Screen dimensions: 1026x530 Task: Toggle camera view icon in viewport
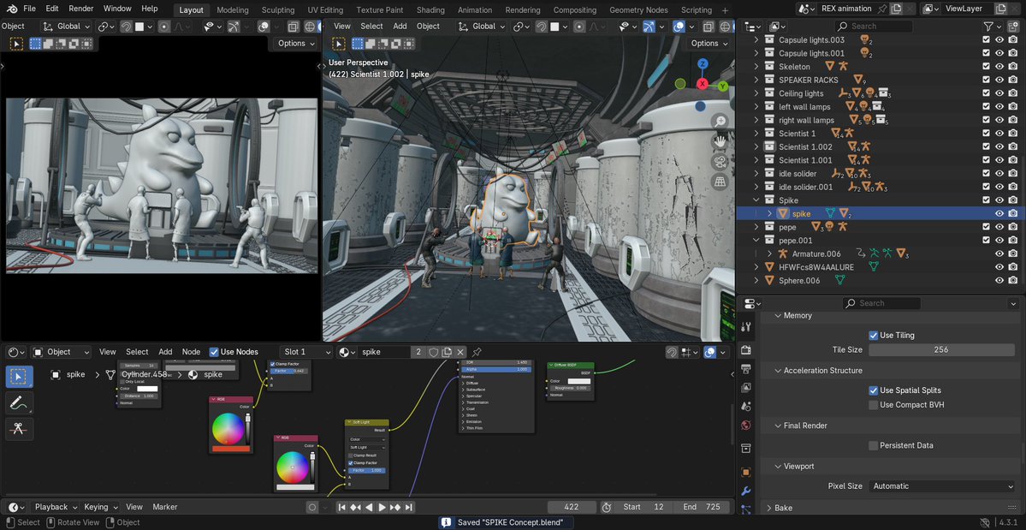(721, 161)
